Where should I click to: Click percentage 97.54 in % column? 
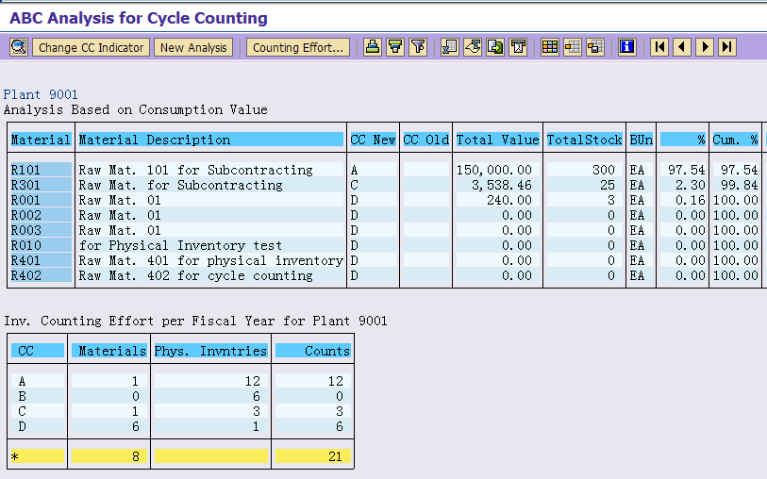[x=686, y=170]
